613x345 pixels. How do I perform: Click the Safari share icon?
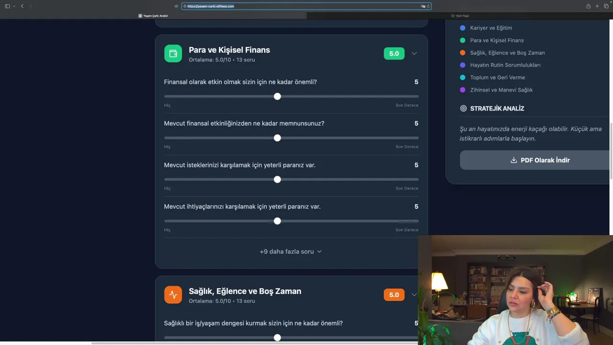[x=588, y=6]
